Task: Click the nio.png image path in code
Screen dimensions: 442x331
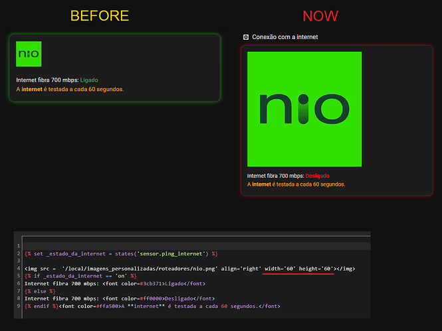Action: click(140, 269)
